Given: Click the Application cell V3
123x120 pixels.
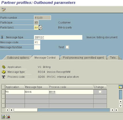Looking at the screenshot, I should point(15,92).
